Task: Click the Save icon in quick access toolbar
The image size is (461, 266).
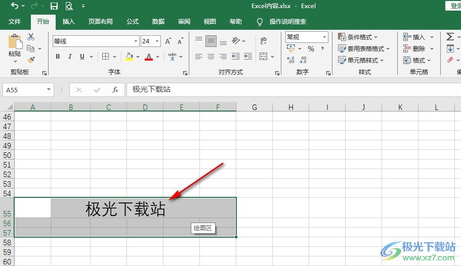Action: pyautogui.click(x=54, y=6)
